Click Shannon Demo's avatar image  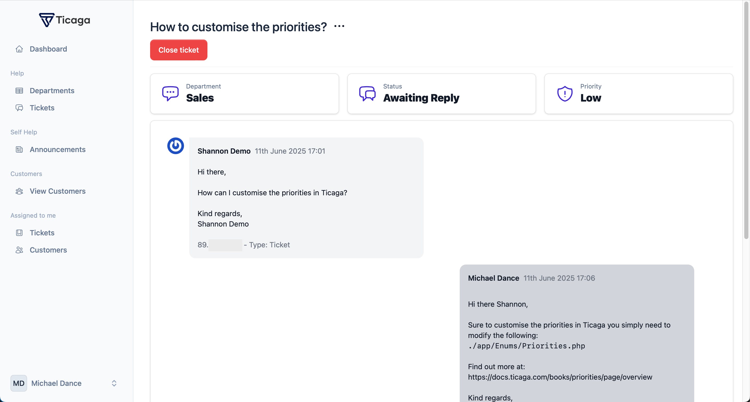pos(175,146)
